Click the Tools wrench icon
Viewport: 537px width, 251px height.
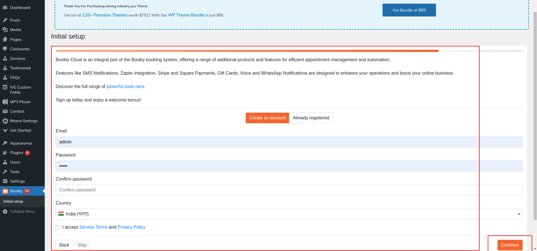[x=5, y=172]
